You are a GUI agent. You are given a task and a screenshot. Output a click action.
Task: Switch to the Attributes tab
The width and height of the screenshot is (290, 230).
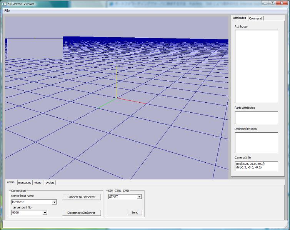coord(239,18)
